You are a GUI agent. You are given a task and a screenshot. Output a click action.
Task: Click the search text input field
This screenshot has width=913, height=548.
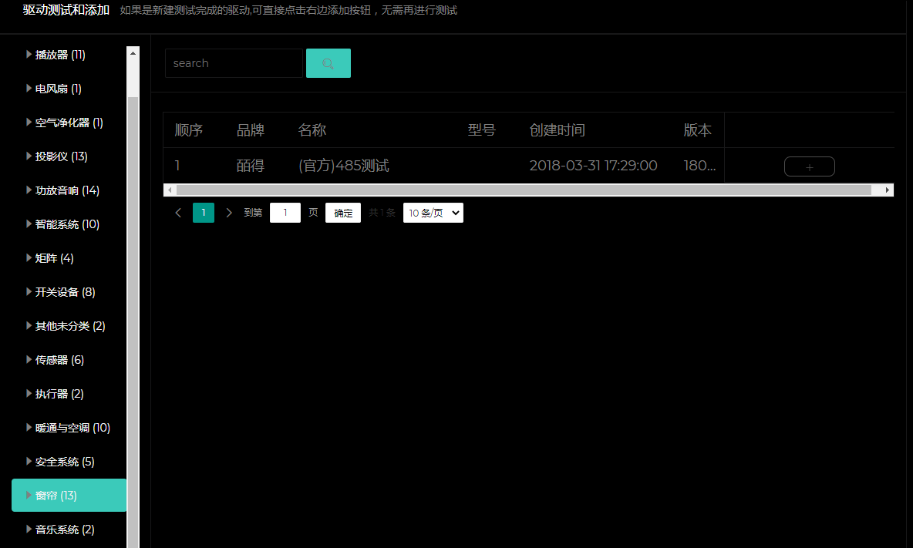click(x=234, y=63)
